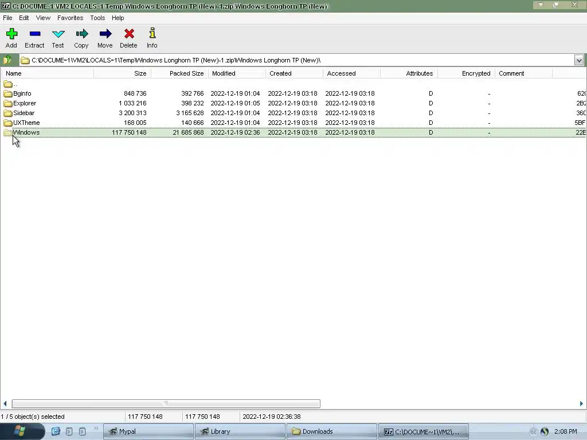Click the horizontal scrollbar thumb
The width and height of the screenshot is (587, 440).
pyautogui.click(x=166, y=403)
